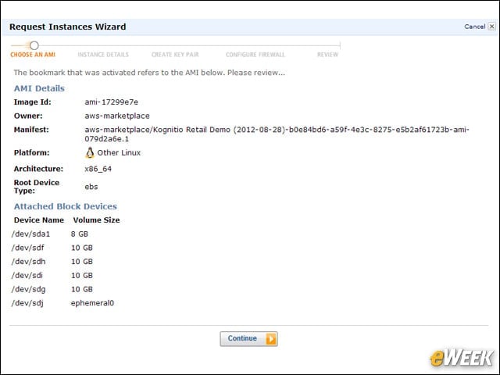Click the Continue button
Image resolution: width=500 pixels, height=375 pixels.
[248, 338]
